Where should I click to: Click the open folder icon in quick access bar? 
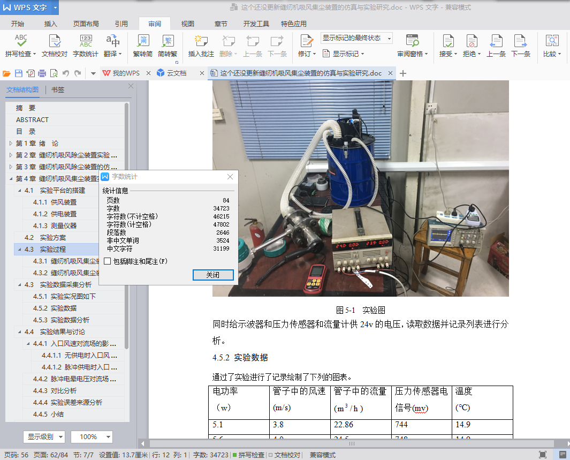coord(6,73)
